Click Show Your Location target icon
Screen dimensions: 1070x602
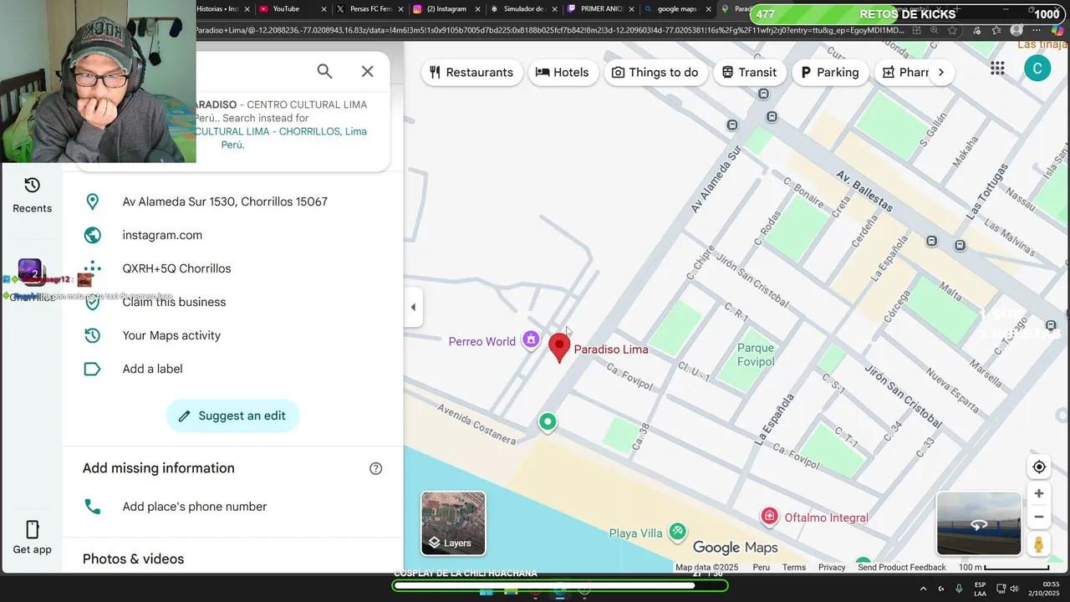tap(1039, 467)
